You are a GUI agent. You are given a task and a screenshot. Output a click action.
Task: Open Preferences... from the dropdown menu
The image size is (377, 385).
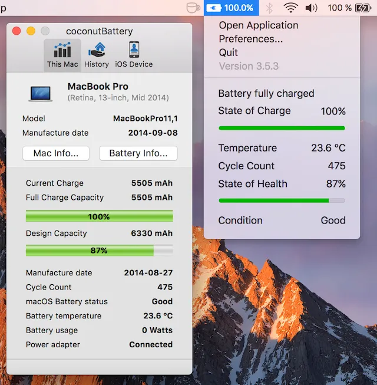pyautogui.click(x=251, y=39)
